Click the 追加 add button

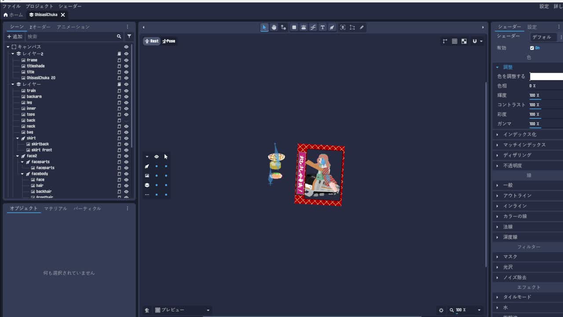[x=15, y=37]
